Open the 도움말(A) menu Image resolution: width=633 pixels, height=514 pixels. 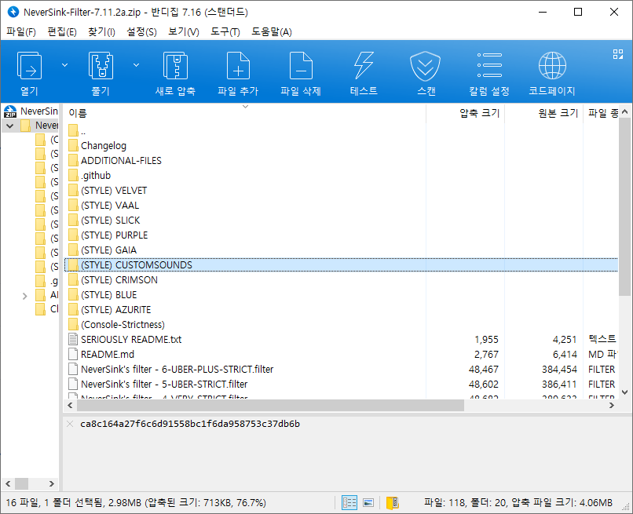point(272,32)
